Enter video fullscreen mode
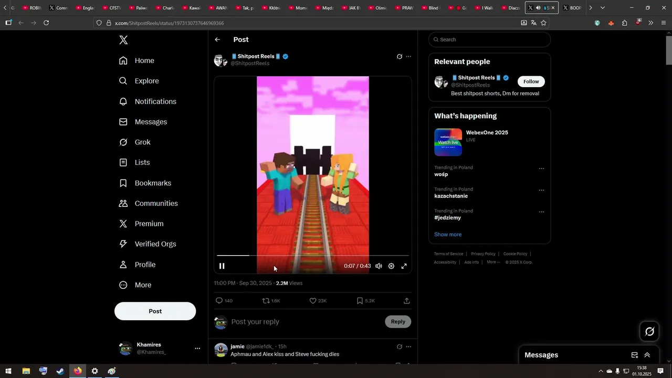Screen dimensions: 672x378 (x=404, y=266)
